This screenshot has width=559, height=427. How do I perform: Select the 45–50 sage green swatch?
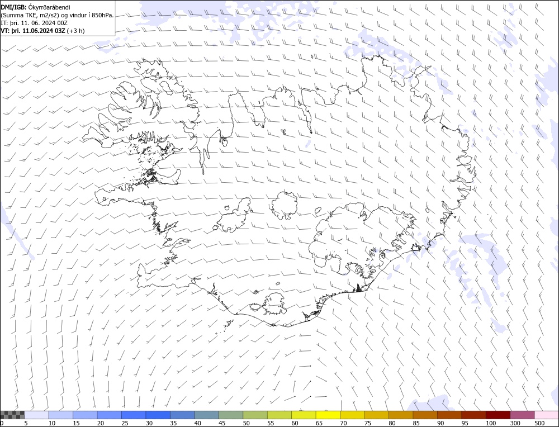(x=231, y=415)
